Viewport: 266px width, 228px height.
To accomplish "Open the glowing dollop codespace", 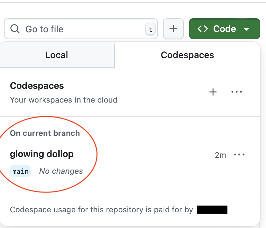I will pyautogui.click(x=42, y=154).
